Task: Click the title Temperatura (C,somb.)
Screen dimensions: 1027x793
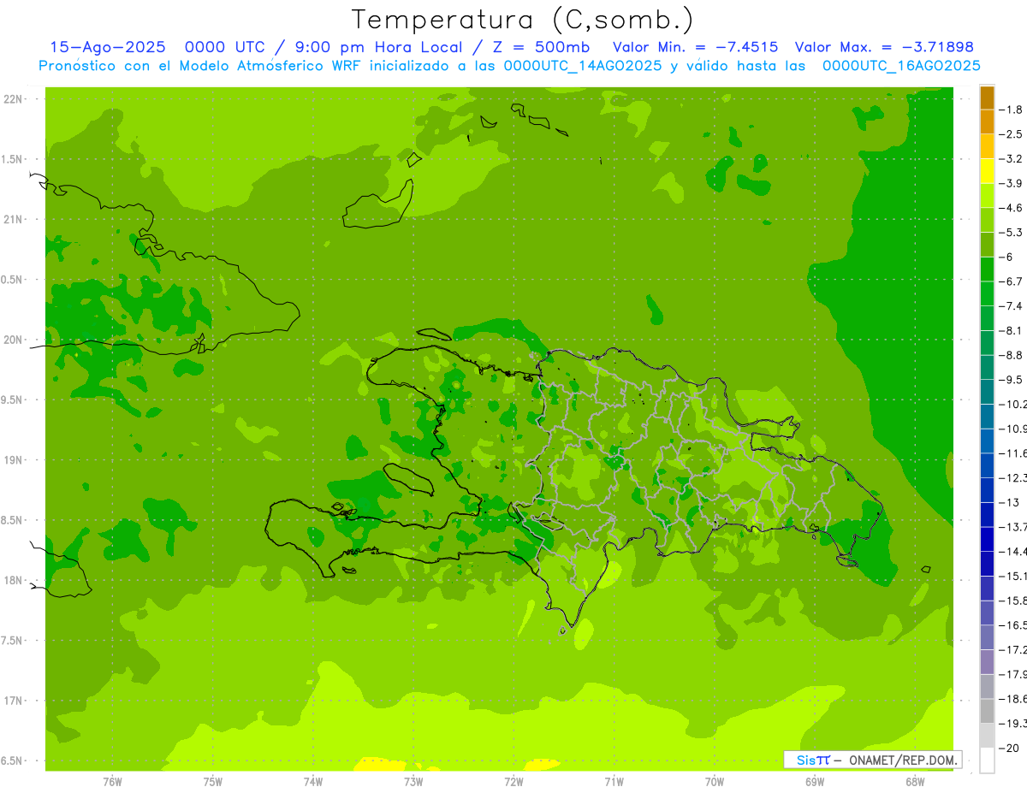Action: coord(521,20)
